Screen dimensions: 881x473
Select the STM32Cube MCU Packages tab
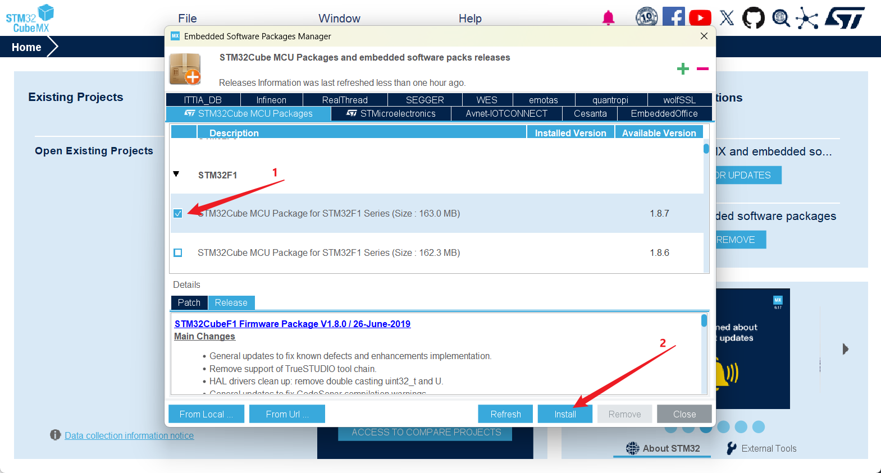click(249, 113)
